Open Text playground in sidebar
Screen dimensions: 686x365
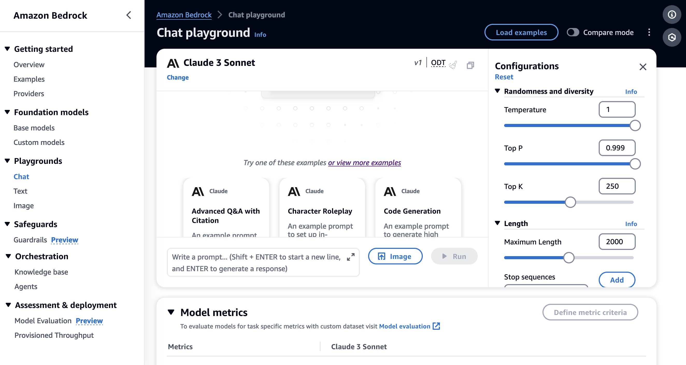click(x=20, y=191)
